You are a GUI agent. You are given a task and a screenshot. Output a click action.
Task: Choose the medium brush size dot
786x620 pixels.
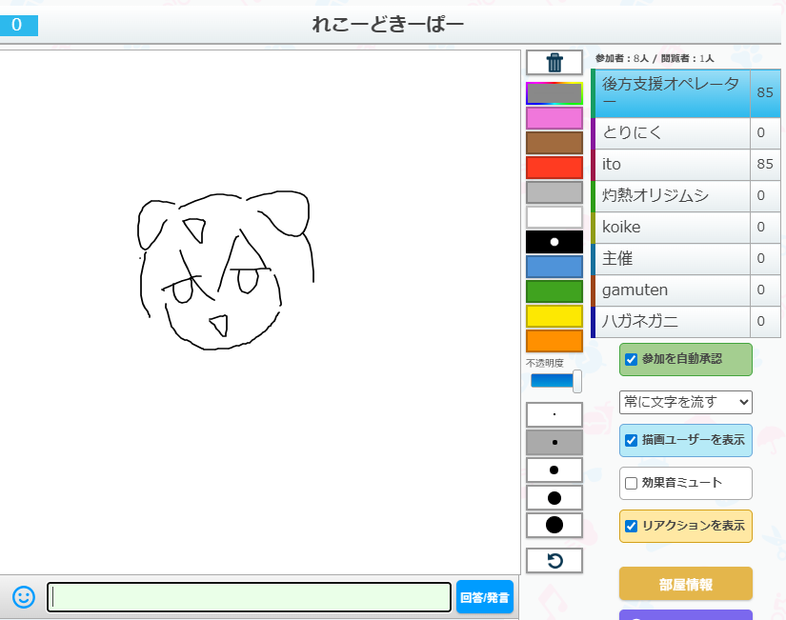point(554,470)
